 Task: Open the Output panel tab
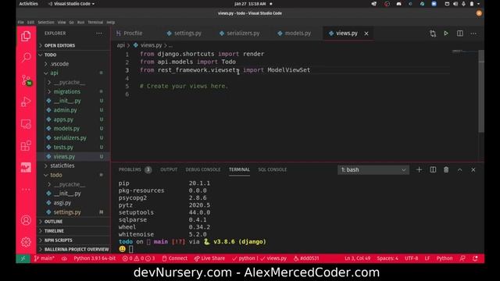coord(169,170)
